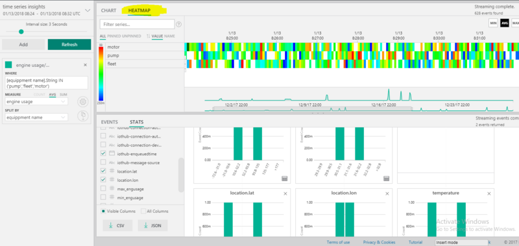Open the Terms of use link
This screenshot has height=246, width=519.
[338, 242]
